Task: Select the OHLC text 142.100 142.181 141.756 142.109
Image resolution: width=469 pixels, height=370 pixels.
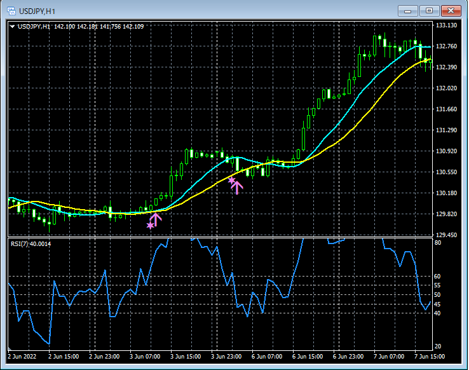Action: [x=99, y=27]
